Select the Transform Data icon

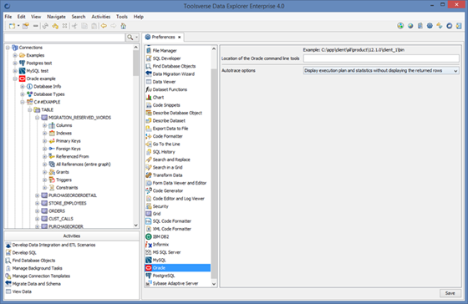coord(149,175)
